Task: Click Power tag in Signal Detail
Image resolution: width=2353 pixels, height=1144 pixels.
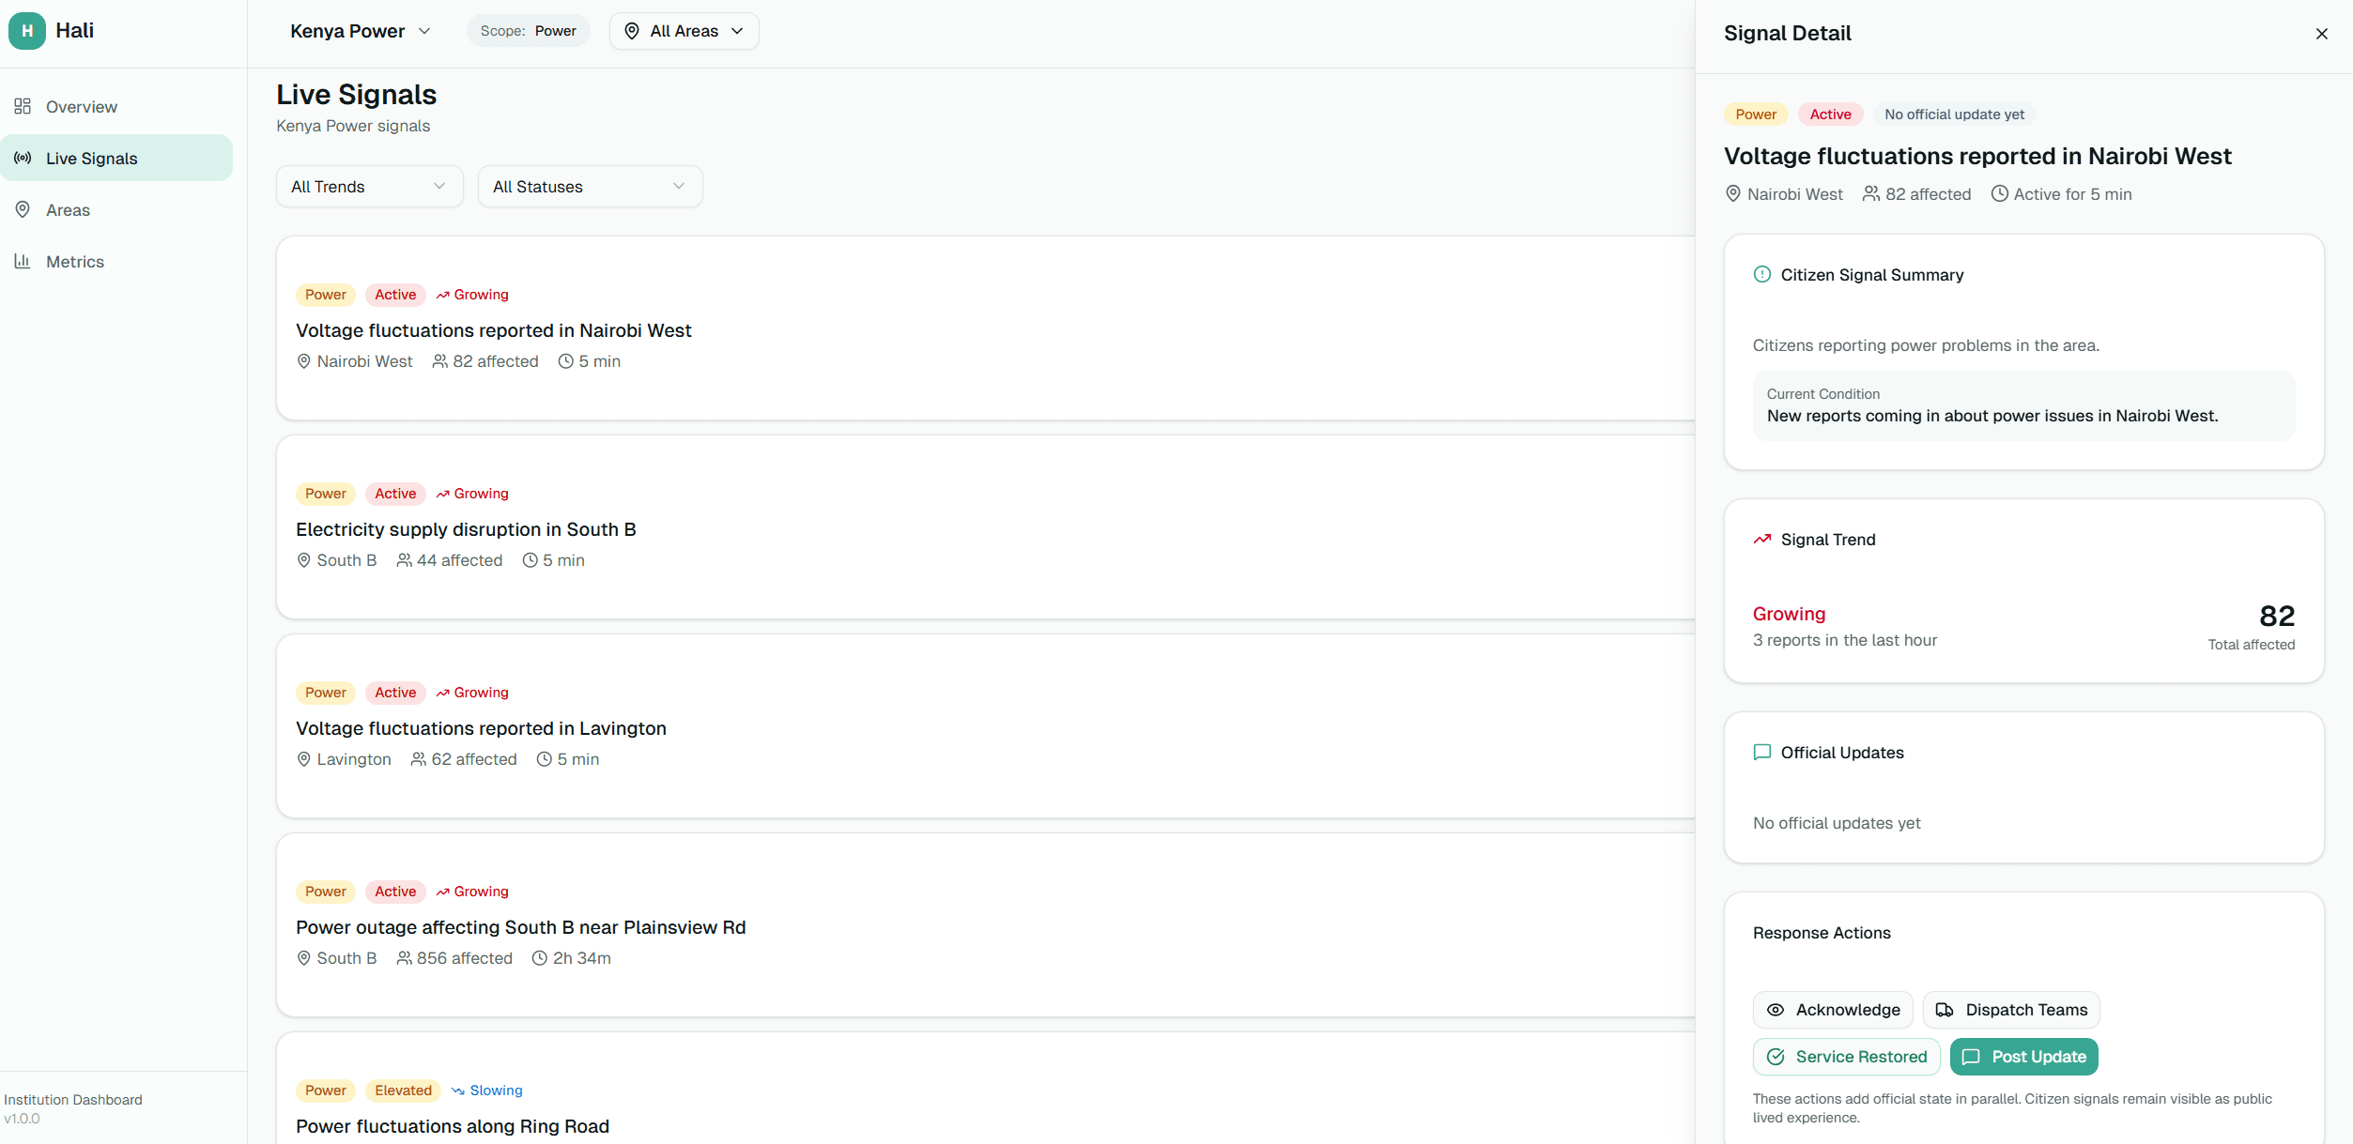Action: tap(1756, 114)
